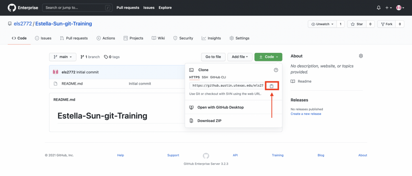Open footer API link
412x176 pixels.
235,155
